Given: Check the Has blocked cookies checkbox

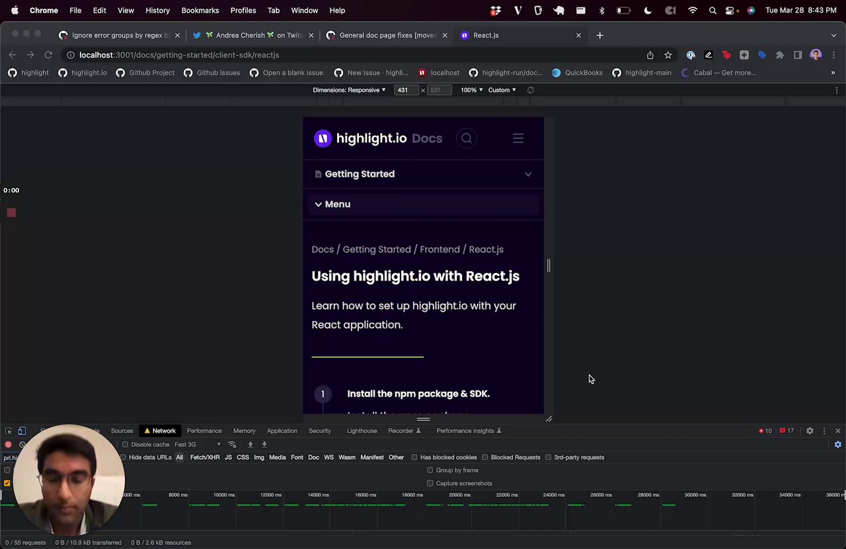Looking at the screenshot, I should pyautogui.click(x=414, y=457).
